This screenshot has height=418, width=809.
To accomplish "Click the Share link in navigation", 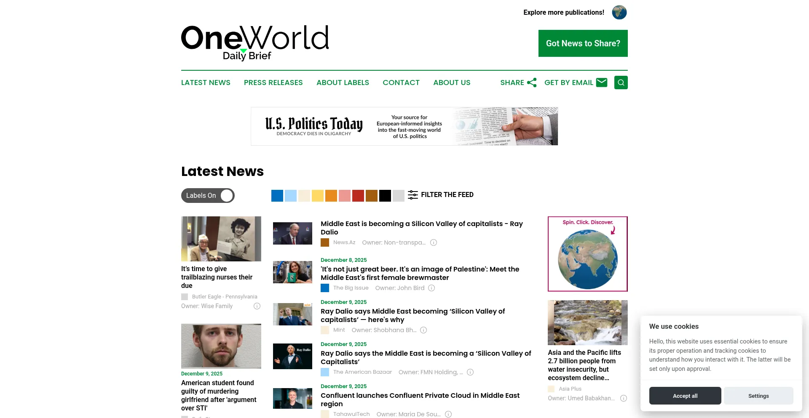I will pos(512,83).
